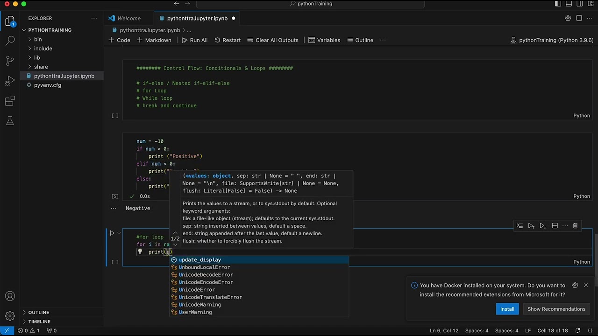
Task: Open the Run and Debug view
Action: click(10, 81)
